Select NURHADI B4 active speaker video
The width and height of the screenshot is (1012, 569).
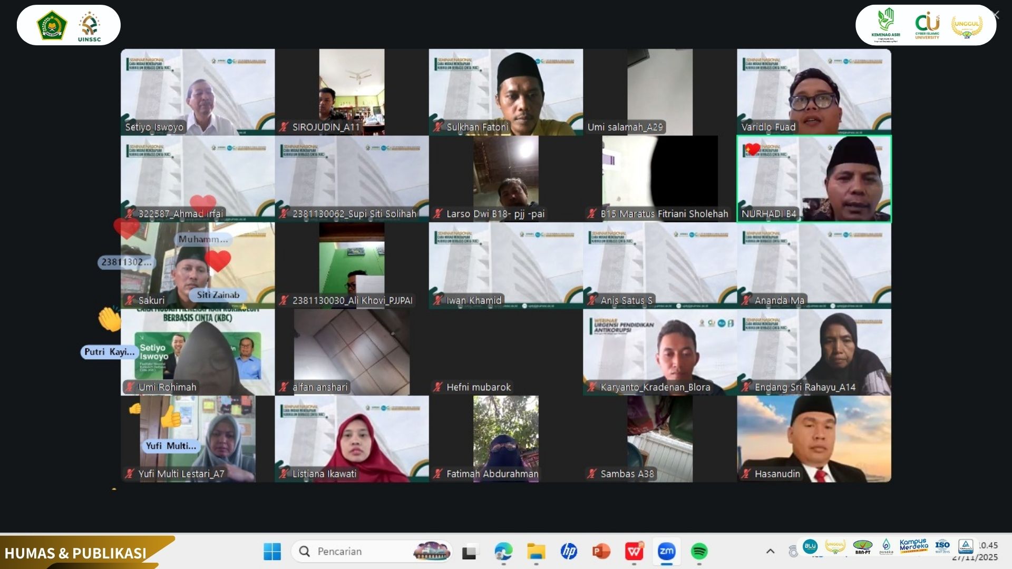(814, 179)
